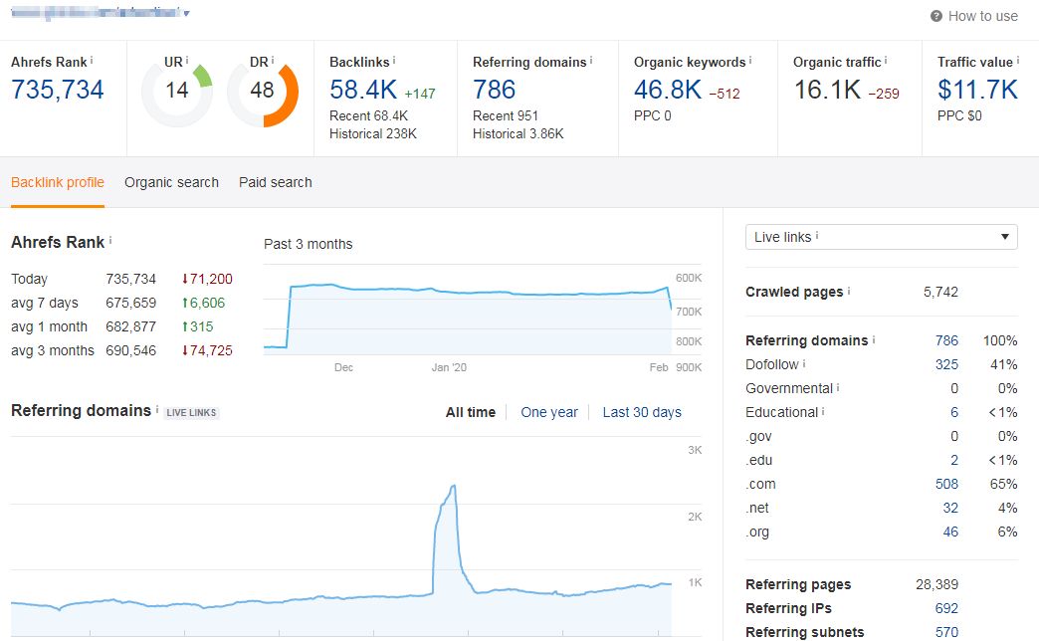
Task: Open the 692 Referring IPs link
Action: click(946, 608)
